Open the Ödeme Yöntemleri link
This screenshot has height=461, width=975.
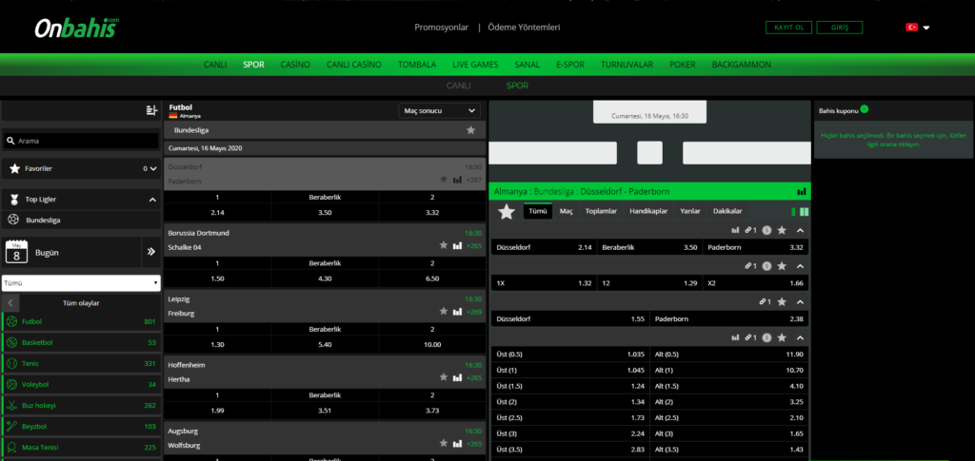click(x=525, y=28)
